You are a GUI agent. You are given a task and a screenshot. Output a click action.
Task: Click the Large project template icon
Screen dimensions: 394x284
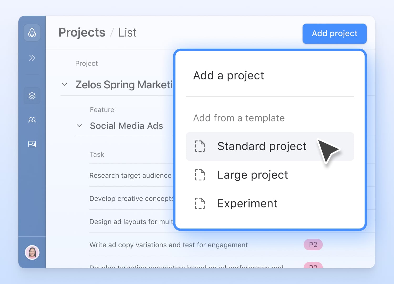pos(200,175)
